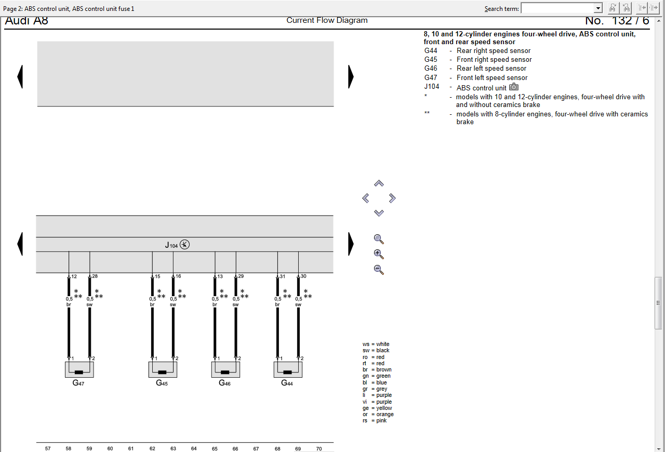
Task: Click pin label 16 under J104
Action: pos(178,276)
